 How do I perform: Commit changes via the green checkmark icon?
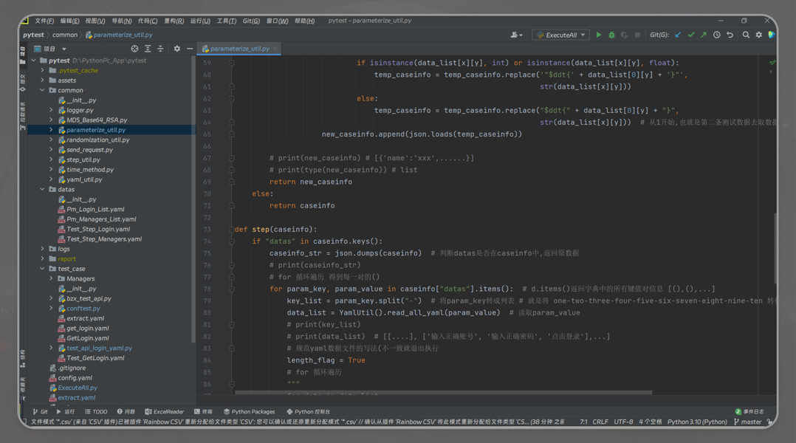[x=691, y=35]
